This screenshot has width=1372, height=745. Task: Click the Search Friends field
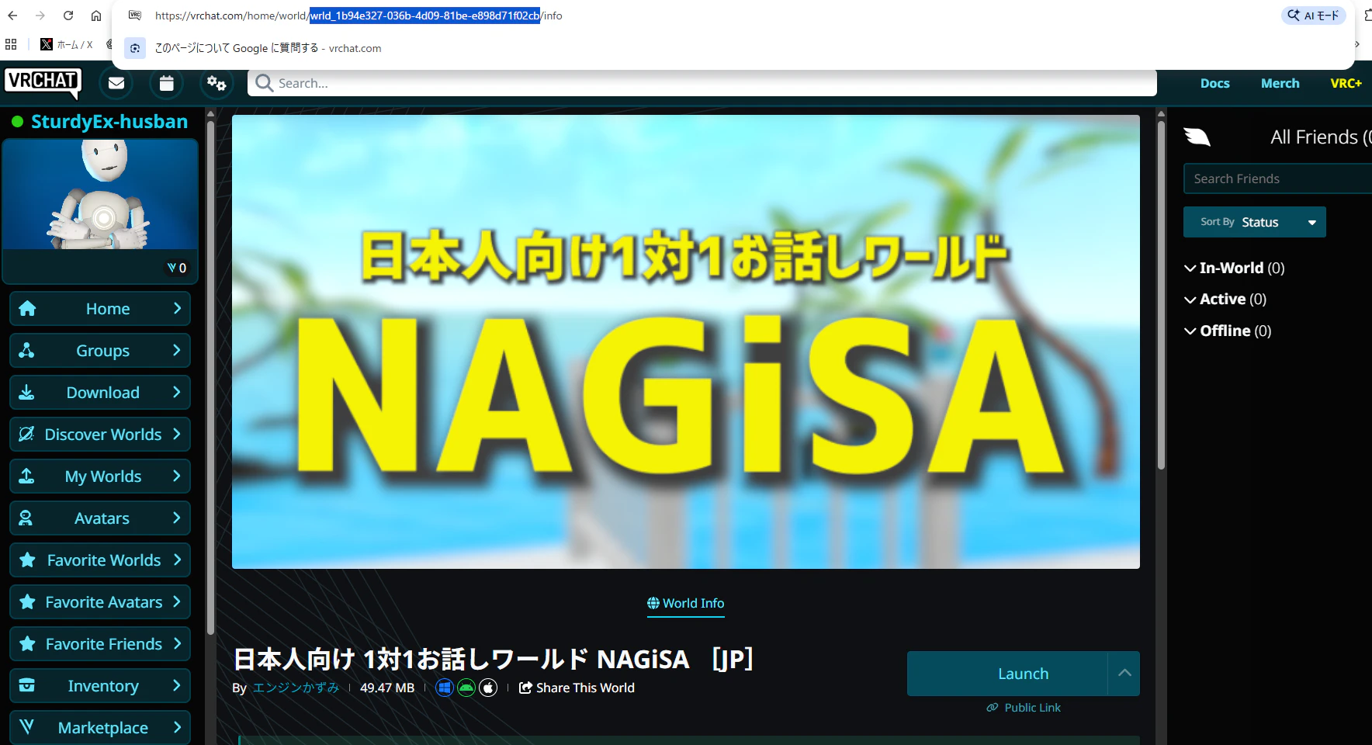click(1277, 178)
